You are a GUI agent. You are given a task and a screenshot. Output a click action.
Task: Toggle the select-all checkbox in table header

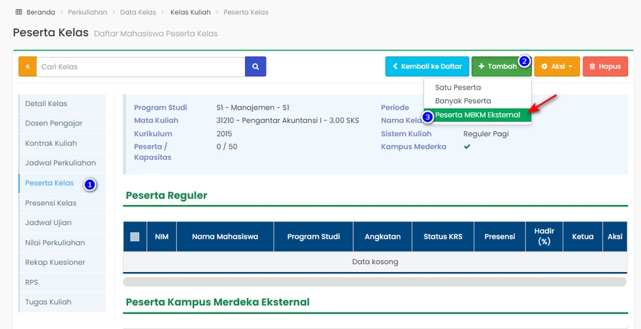click(x=135, y=236)
